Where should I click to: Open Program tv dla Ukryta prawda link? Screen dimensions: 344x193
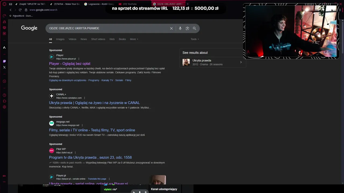click(90, 157)
